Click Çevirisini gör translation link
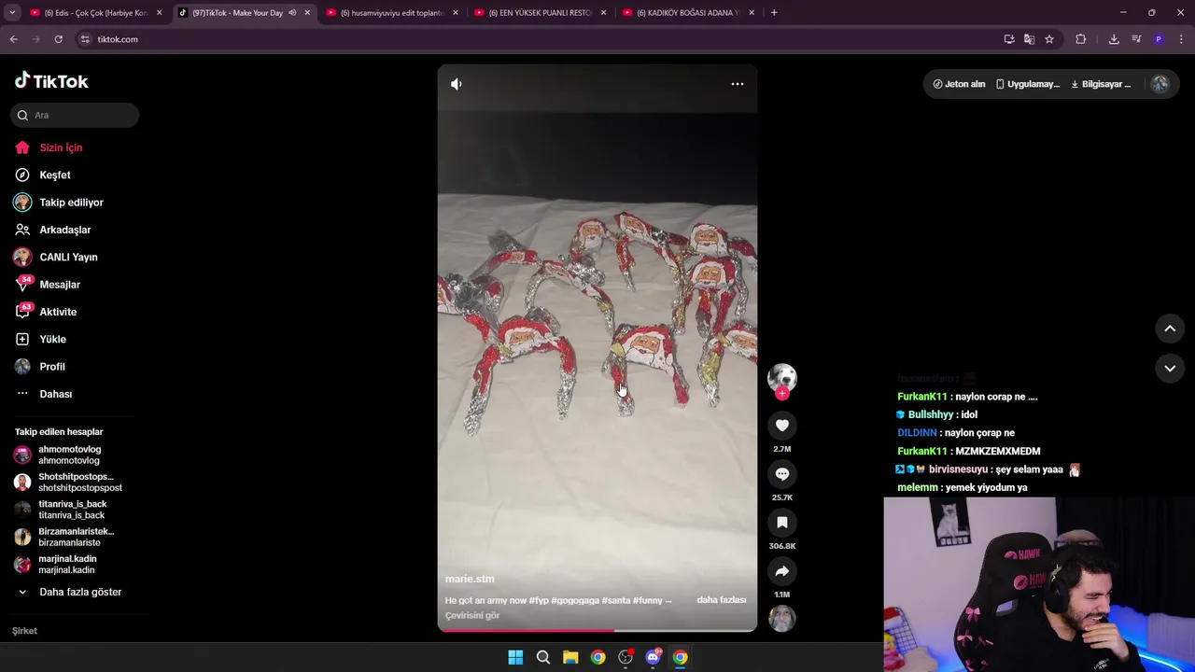This screenshot has height=672, width=1195. point(472,615)
